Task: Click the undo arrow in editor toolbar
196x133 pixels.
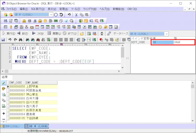Action: click(x=10, y=40)
